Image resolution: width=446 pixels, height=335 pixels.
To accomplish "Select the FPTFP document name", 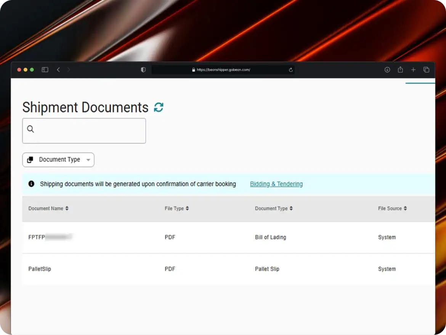I will [50, 237].
